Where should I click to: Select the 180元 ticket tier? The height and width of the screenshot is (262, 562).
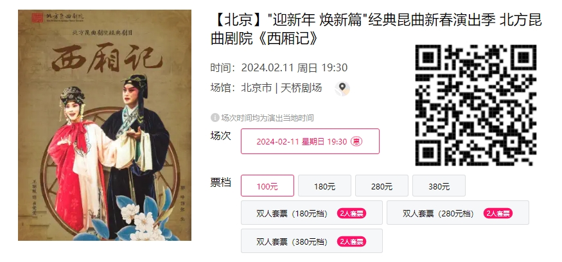tap(324, 186)
